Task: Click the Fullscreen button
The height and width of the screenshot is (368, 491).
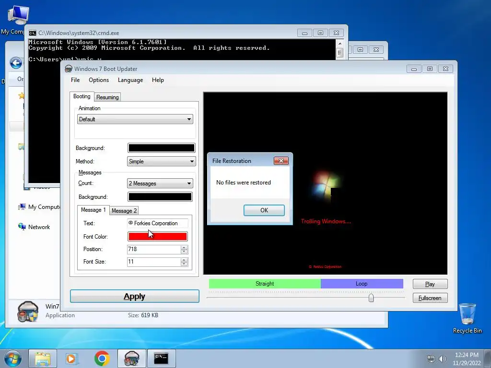Action: [x=430, y=298]
